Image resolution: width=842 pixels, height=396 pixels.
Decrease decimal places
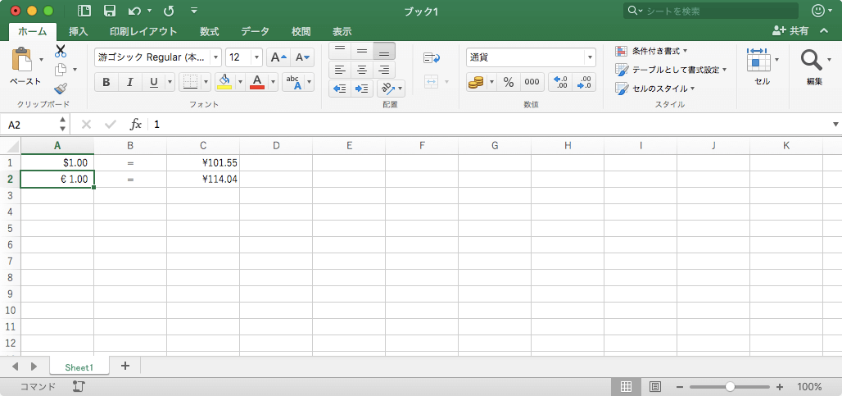pos(584,82)
